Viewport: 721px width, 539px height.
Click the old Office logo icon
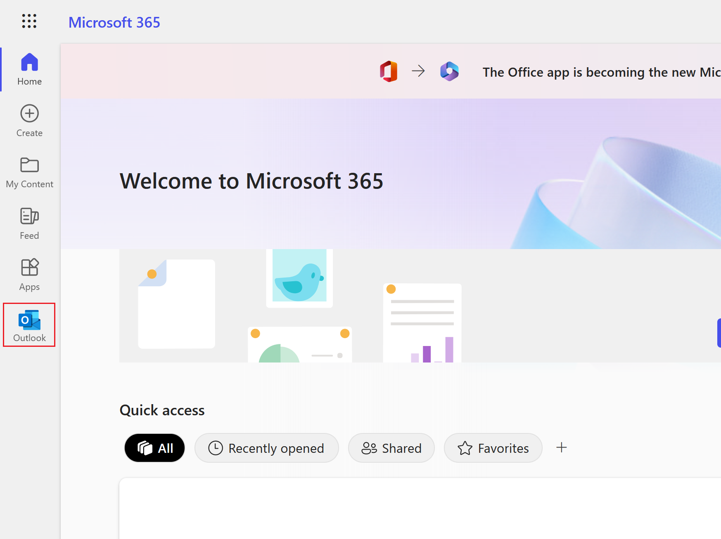click(x=389, y=71)
